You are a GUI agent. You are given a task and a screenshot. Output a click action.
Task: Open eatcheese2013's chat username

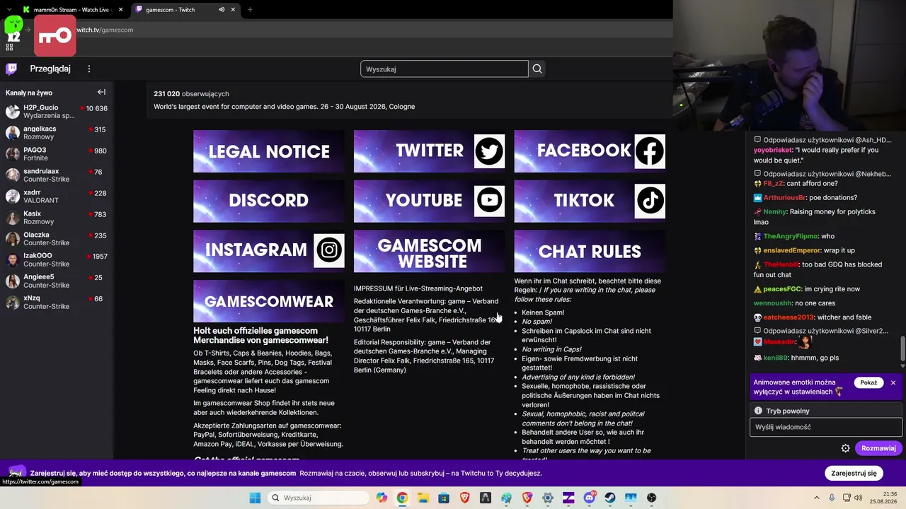(789, 317)
